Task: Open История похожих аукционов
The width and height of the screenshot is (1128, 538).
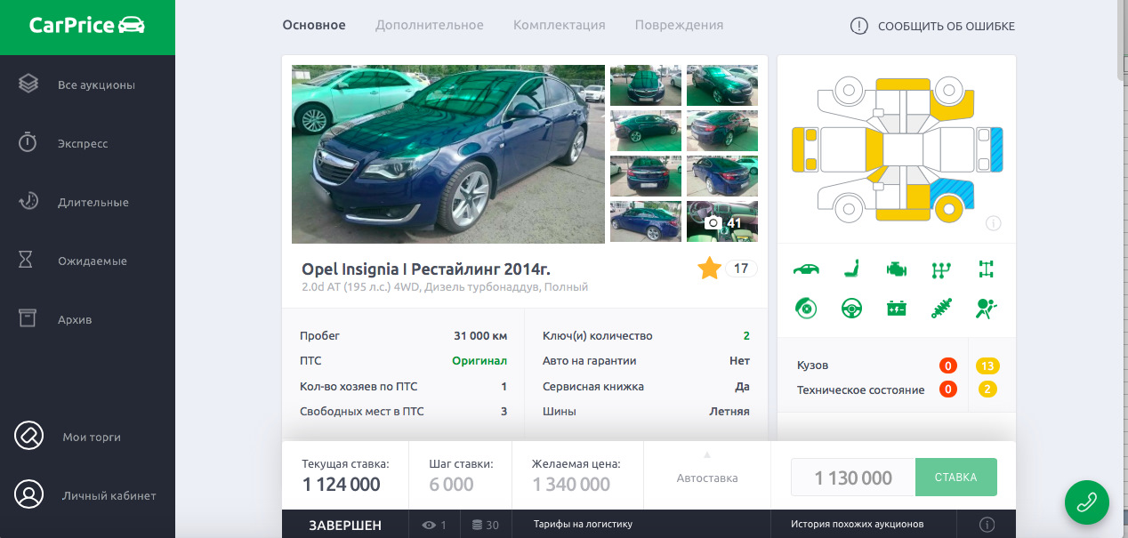Action: [857, 525]
